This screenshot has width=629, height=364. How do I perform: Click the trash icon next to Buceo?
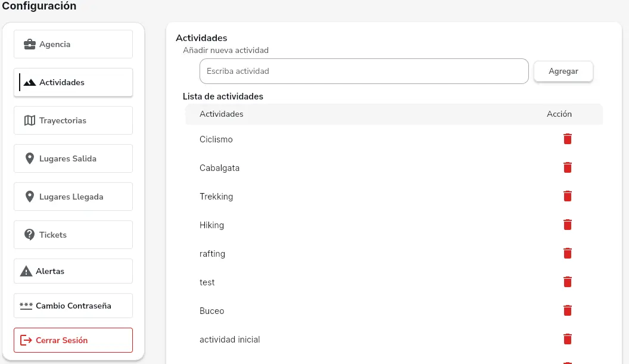click(567, 310)
